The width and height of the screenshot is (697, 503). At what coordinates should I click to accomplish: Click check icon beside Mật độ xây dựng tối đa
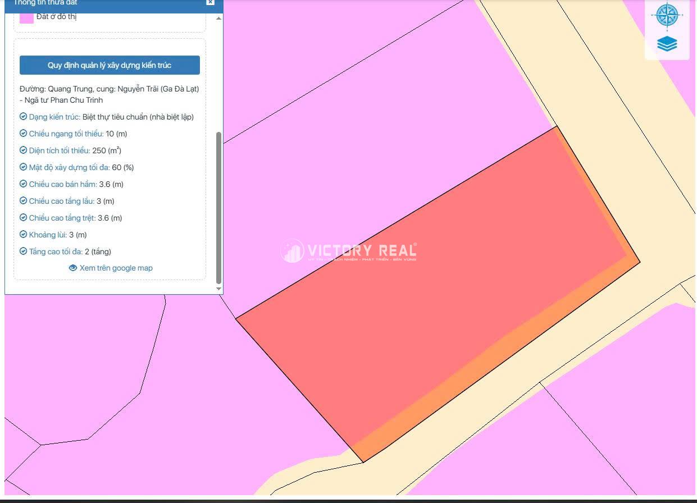[23, 167]
